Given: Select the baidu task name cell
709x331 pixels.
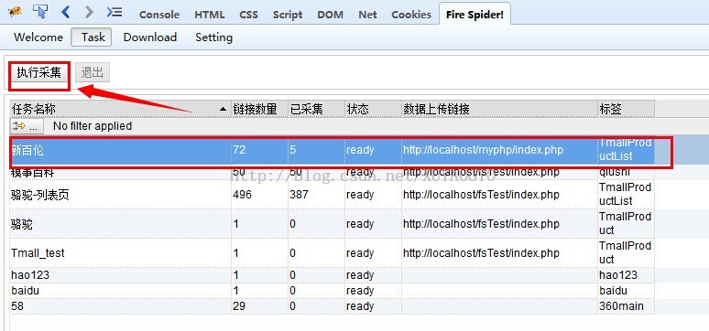Looking at the screenshot, I should coord(120,291).
